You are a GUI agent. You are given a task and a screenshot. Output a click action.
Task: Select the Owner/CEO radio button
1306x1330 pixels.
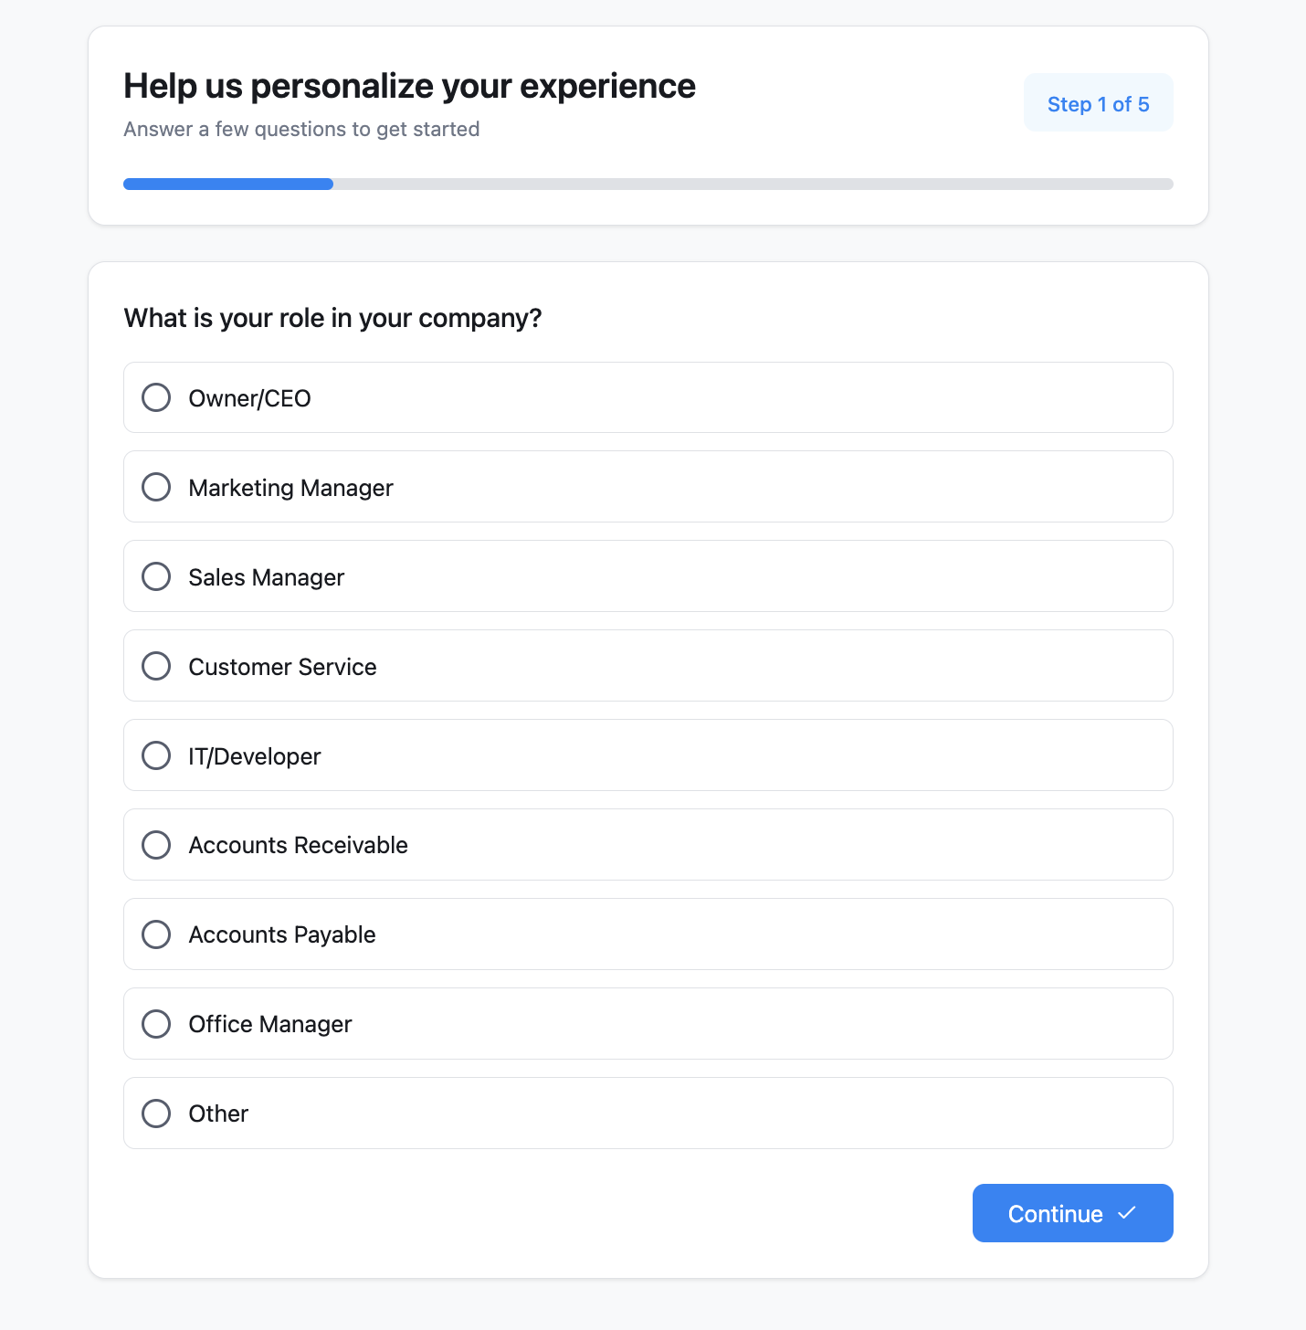(x=155, y=397)
